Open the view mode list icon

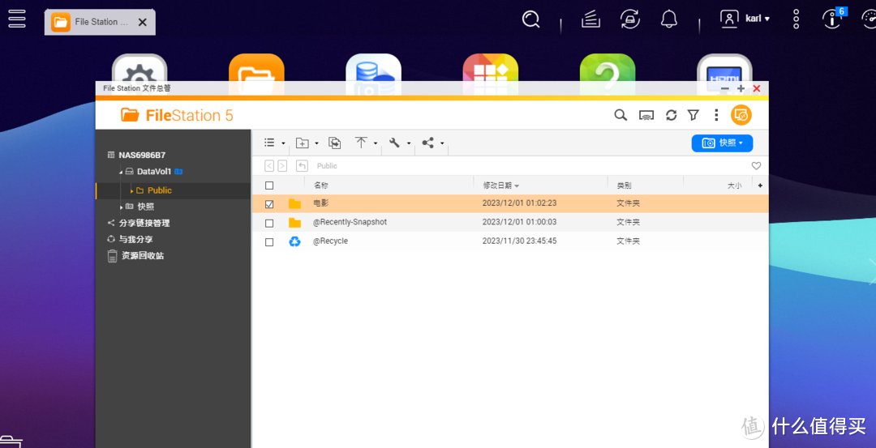269,143
